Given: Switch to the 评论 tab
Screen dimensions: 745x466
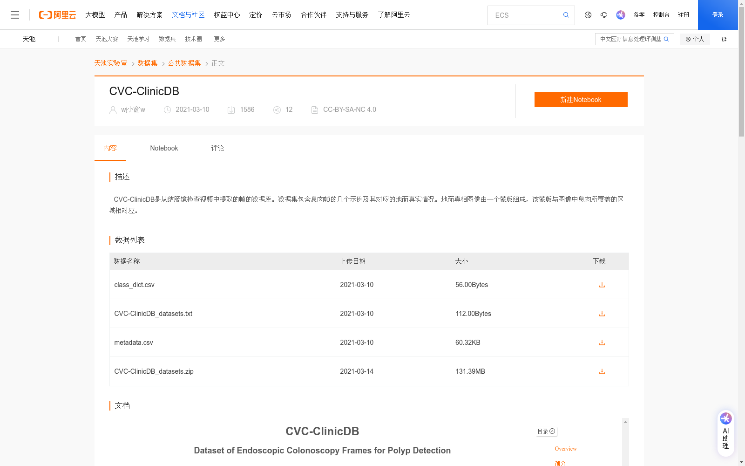Looking at the screenshot, I should (217, 148).
